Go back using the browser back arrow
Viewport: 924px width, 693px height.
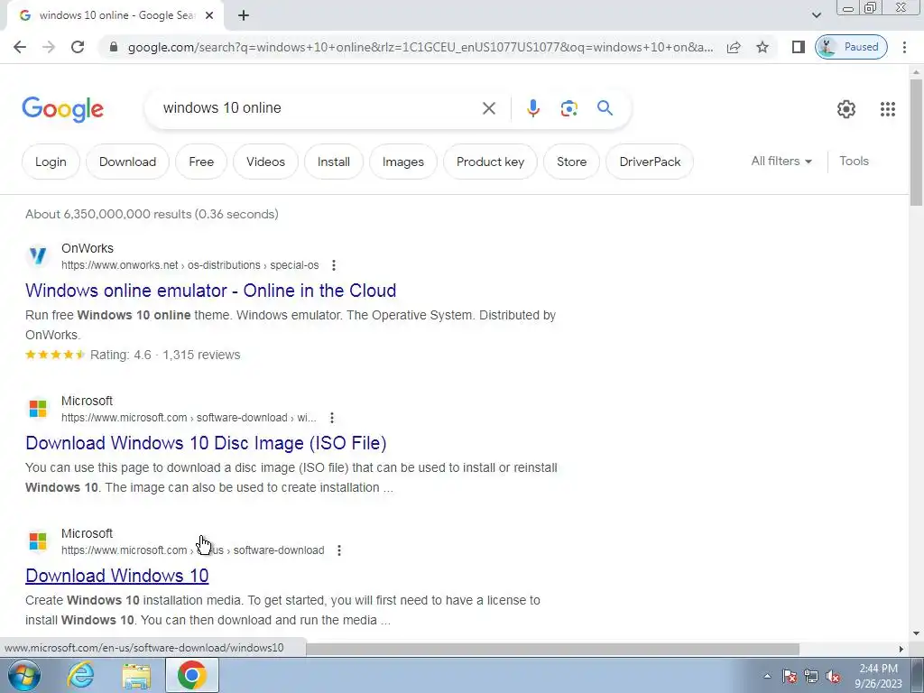tap(20, 47)
